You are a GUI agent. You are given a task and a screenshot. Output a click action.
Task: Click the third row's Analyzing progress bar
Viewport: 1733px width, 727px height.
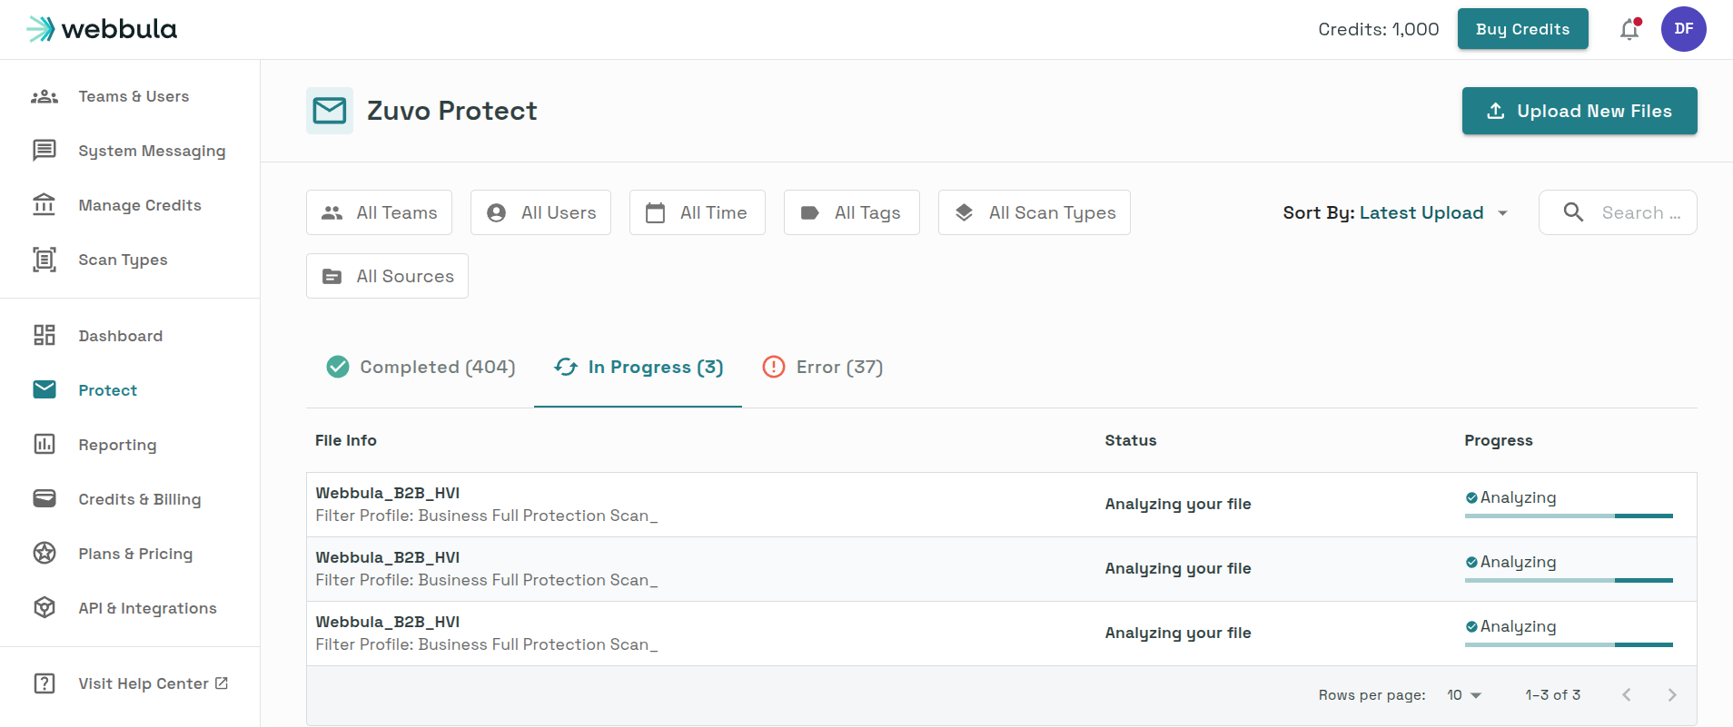(1569, 644)
